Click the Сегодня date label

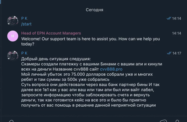point(95,10)
